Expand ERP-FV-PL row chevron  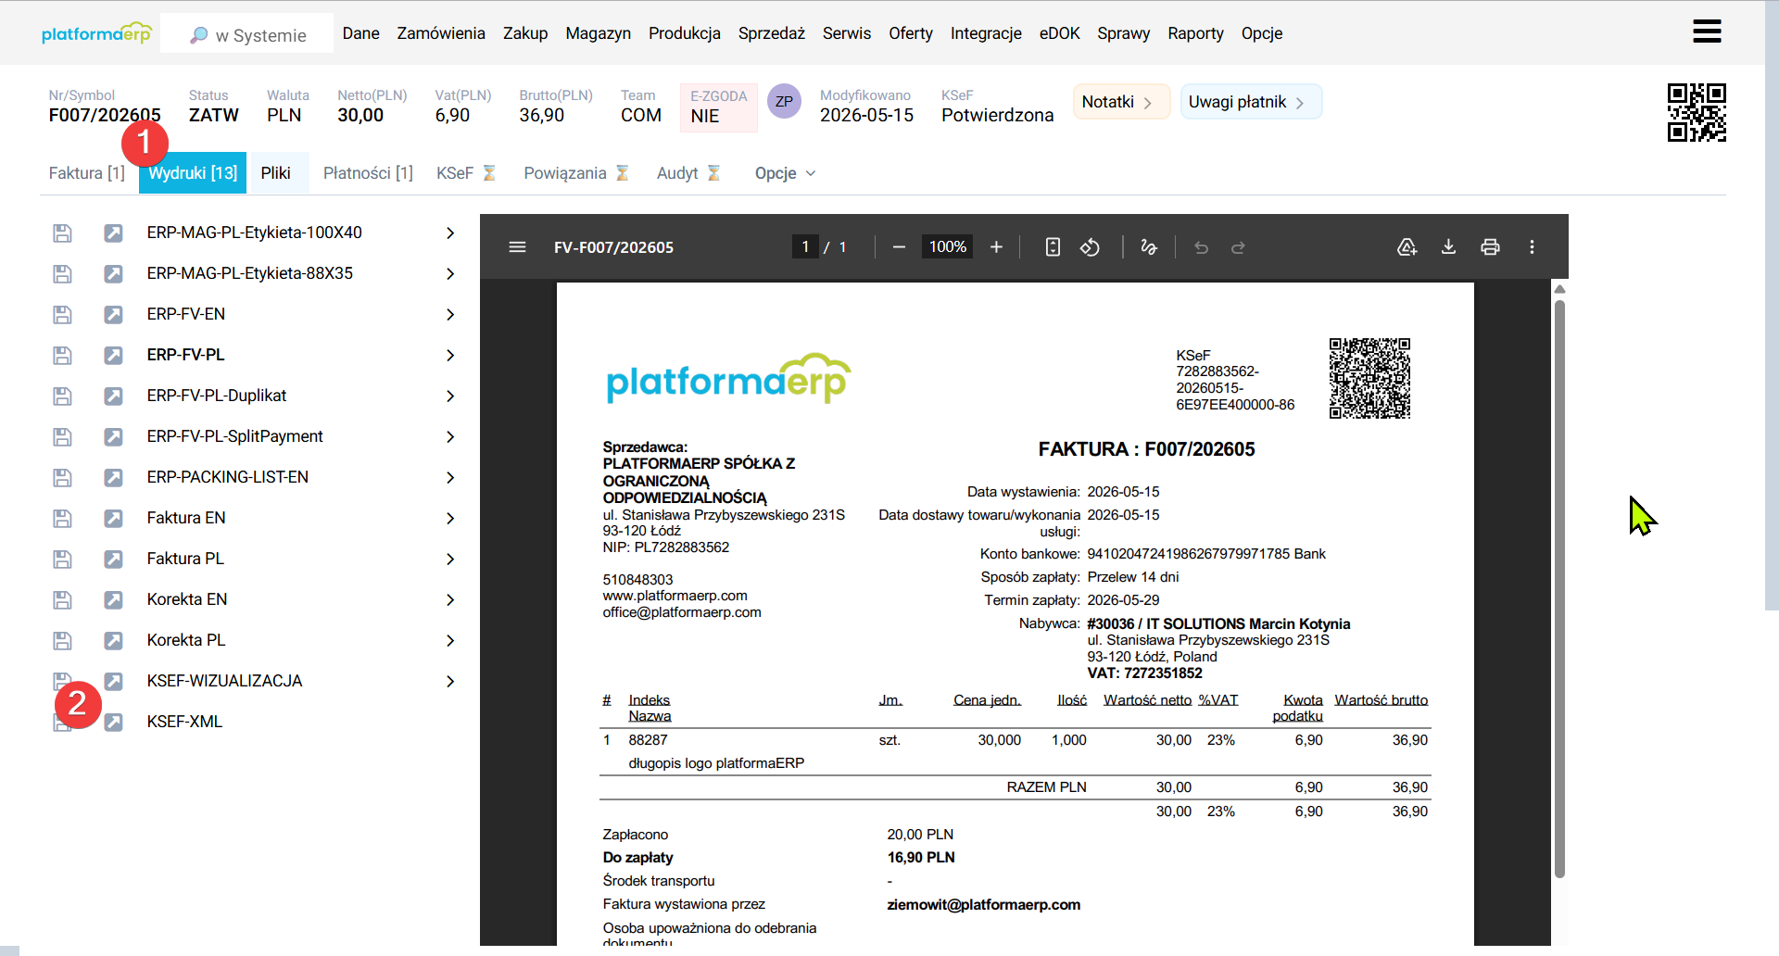pyautogui.click(x=450, y=356)
